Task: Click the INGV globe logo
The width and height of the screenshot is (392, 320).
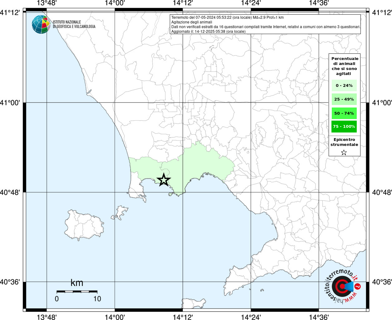Action: pos(41,24)
